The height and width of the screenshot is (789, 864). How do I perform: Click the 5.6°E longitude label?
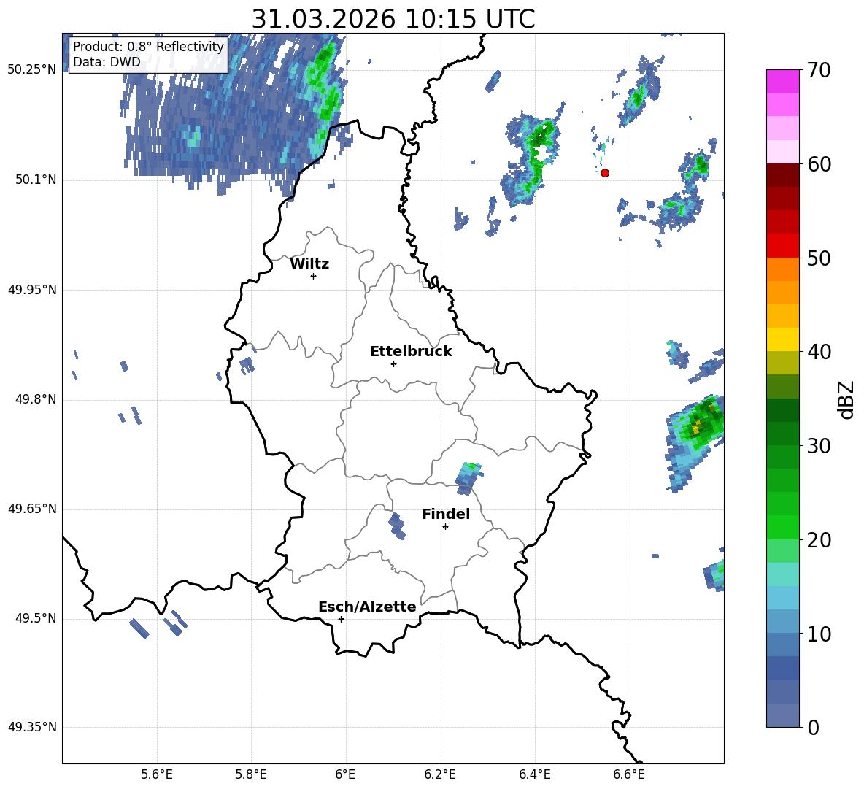[157, 774]
